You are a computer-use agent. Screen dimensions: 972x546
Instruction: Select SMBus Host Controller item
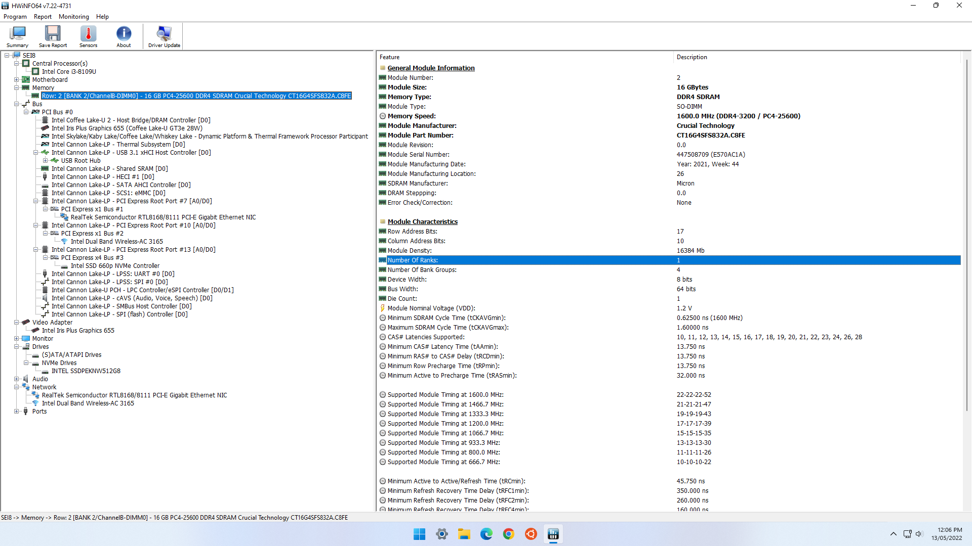point(121,306)
